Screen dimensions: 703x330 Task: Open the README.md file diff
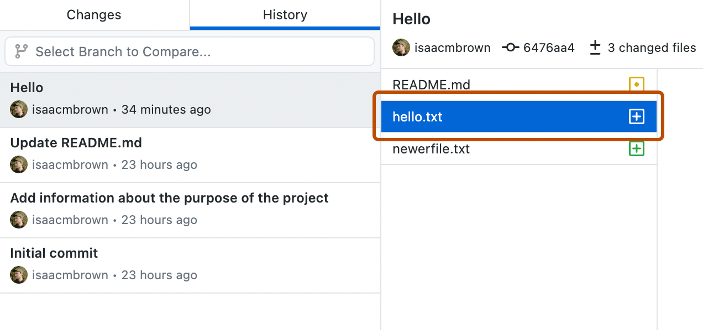click(x=431, y=84)
